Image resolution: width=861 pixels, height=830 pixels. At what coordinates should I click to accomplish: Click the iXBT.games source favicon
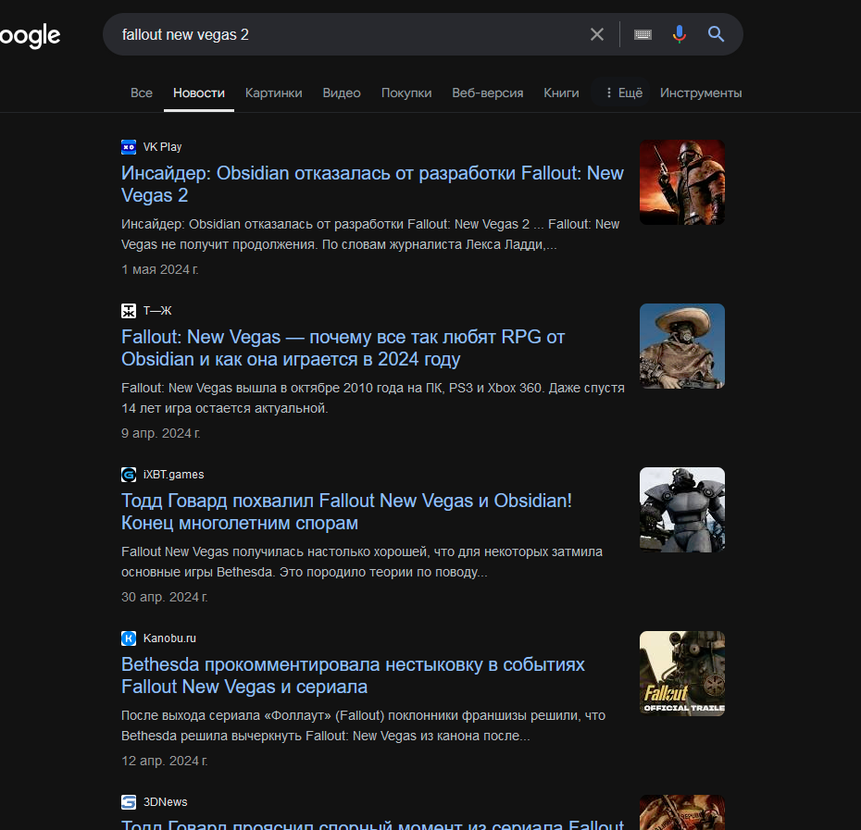(x=129, y=475)
